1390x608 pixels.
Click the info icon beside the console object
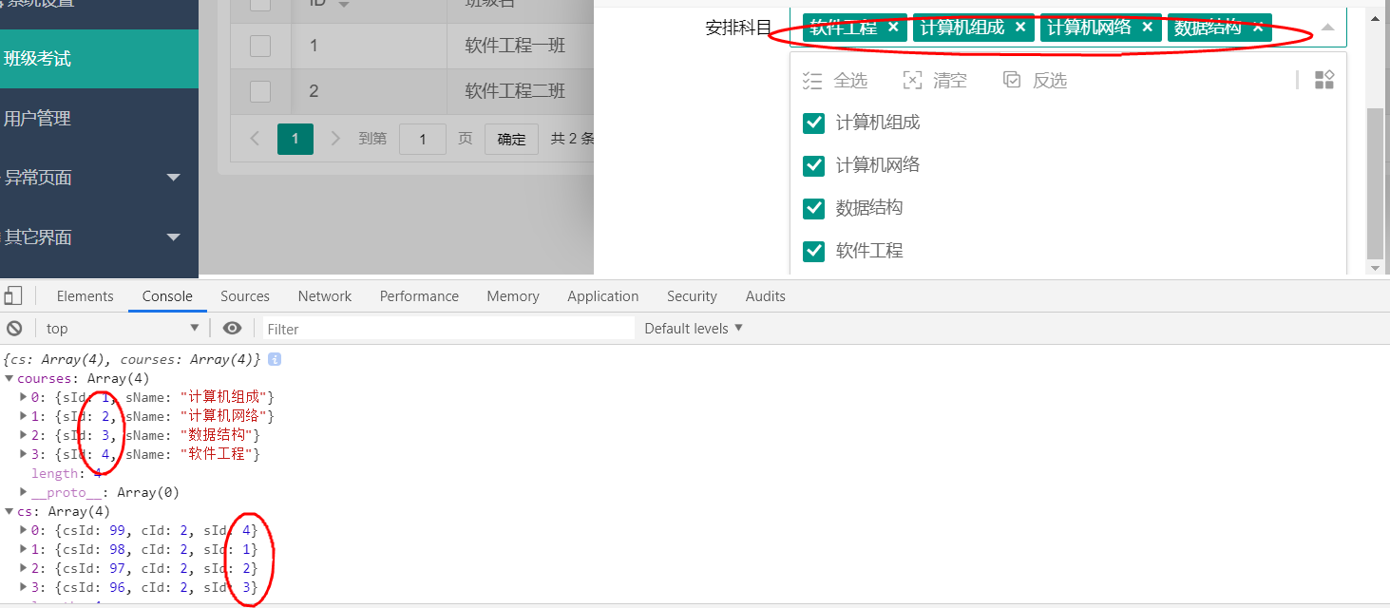click(275, 360)
